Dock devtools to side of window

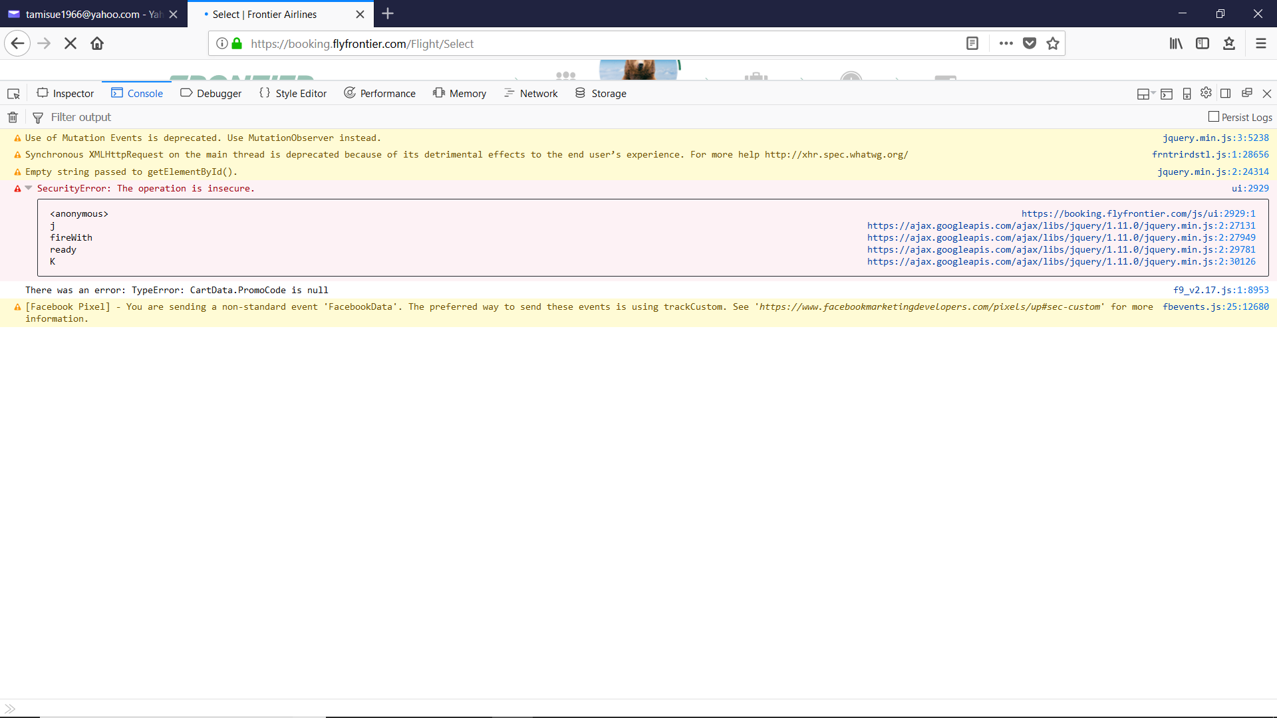[x=1225, y=94]
